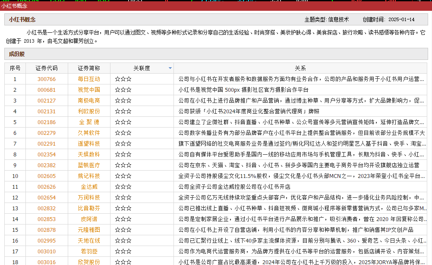The height and width of the screenshot is (265, 432).
Task: Open stock code 000681
Action: click(47, 90)
